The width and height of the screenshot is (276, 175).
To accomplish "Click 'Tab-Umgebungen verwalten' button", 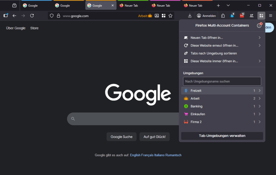I will (222, 136).
